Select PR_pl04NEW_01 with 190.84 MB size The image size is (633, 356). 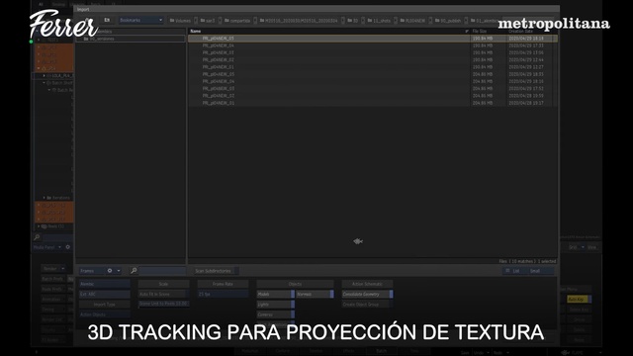373,67
